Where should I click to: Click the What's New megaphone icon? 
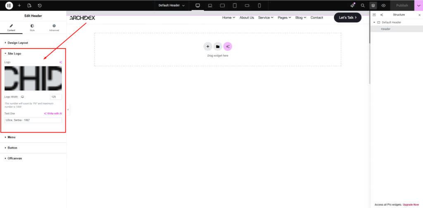tap(352, 5)
